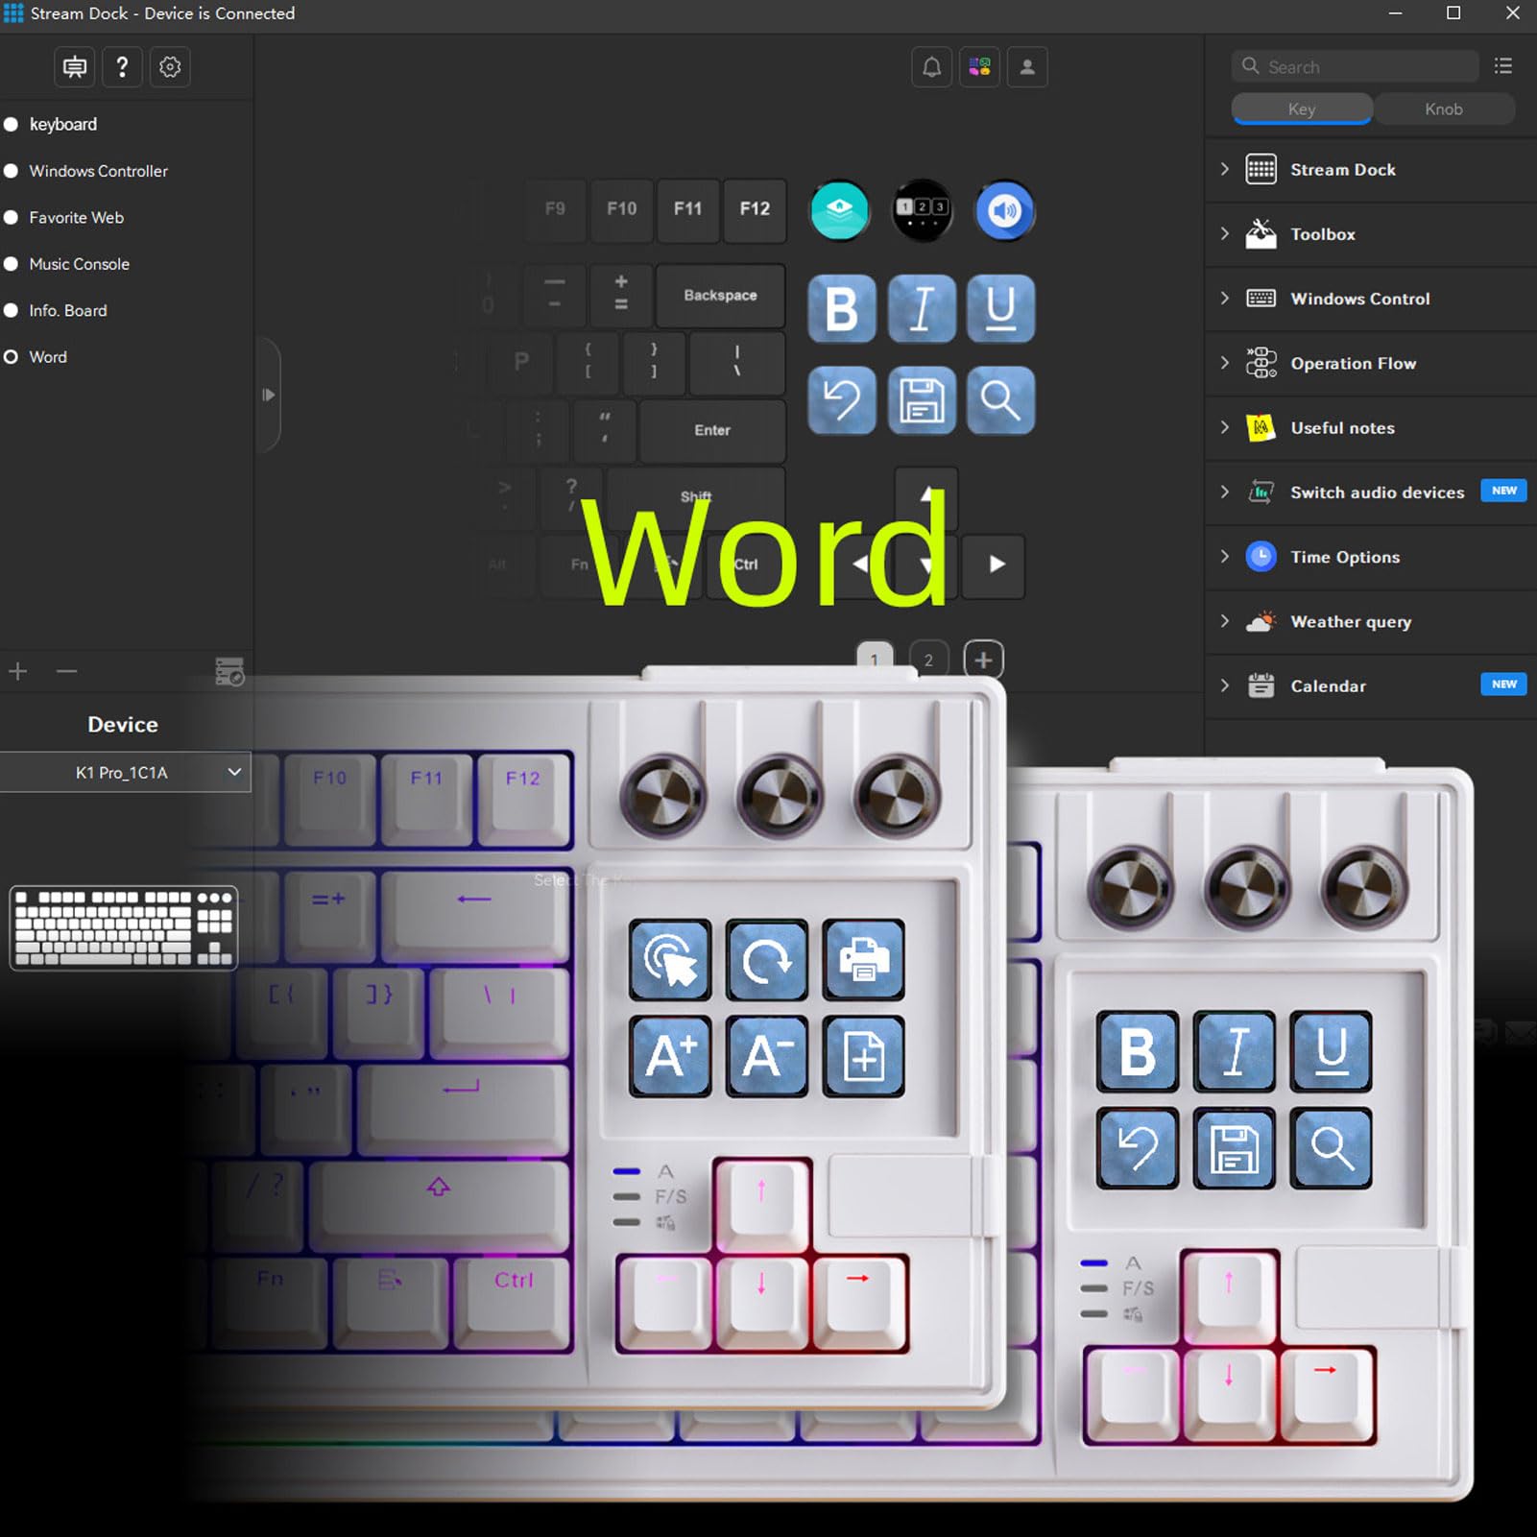Viewport: 1537px width, 1537px height.
Task: Select the Favorite Web scene radio button
Action: point(12,218)
